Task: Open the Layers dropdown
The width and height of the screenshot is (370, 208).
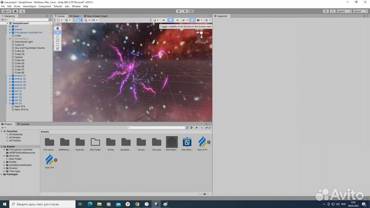Action: point(344,11)
